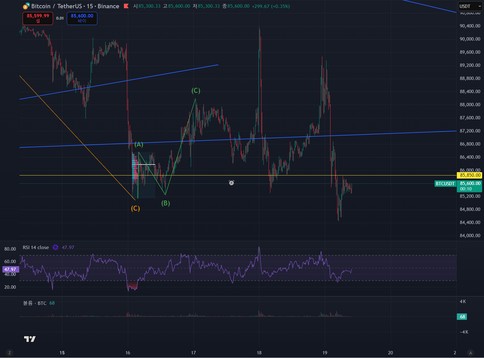The image size is (484, 358).
Task: Click the green BTCUSDT symbol tag
Action: point(445,183)
